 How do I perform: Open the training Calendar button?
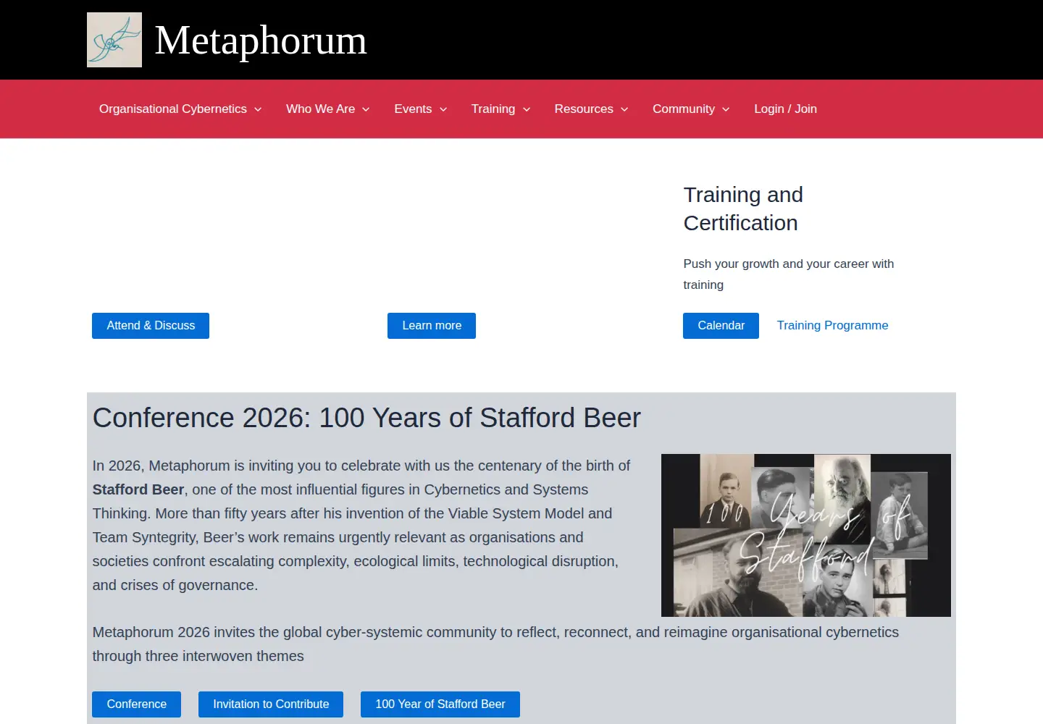coord(721,326)
